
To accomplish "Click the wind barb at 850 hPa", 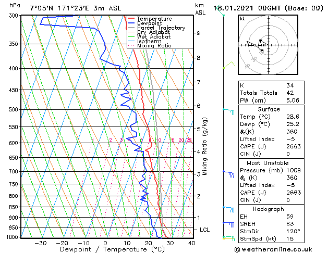I will click(x=228, y=209).
